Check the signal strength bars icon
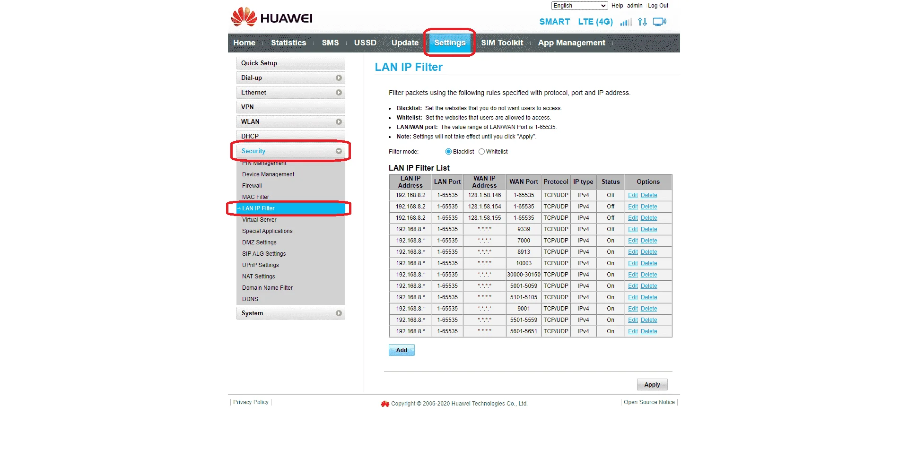 coord(626,22)
